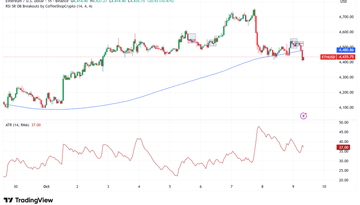
Task: Select the breakout box near Oct 5 high
Action: click(x=191, y=38)
